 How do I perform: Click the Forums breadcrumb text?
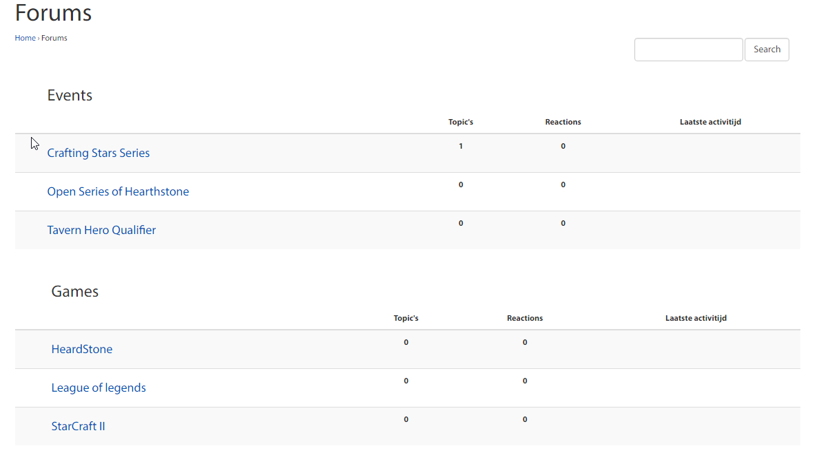54,38
